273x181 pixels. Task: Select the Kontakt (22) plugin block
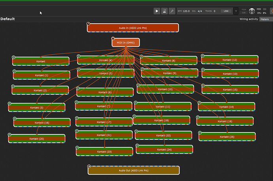[163, 135]
